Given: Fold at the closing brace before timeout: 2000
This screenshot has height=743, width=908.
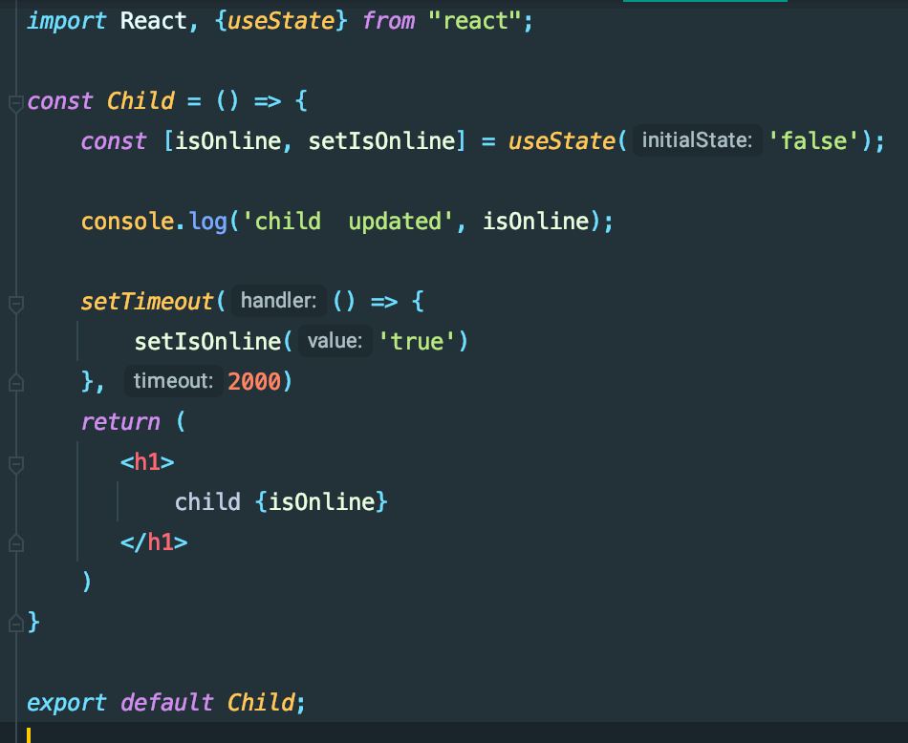Looking at the screenshot, I should [x=16, y=384].
